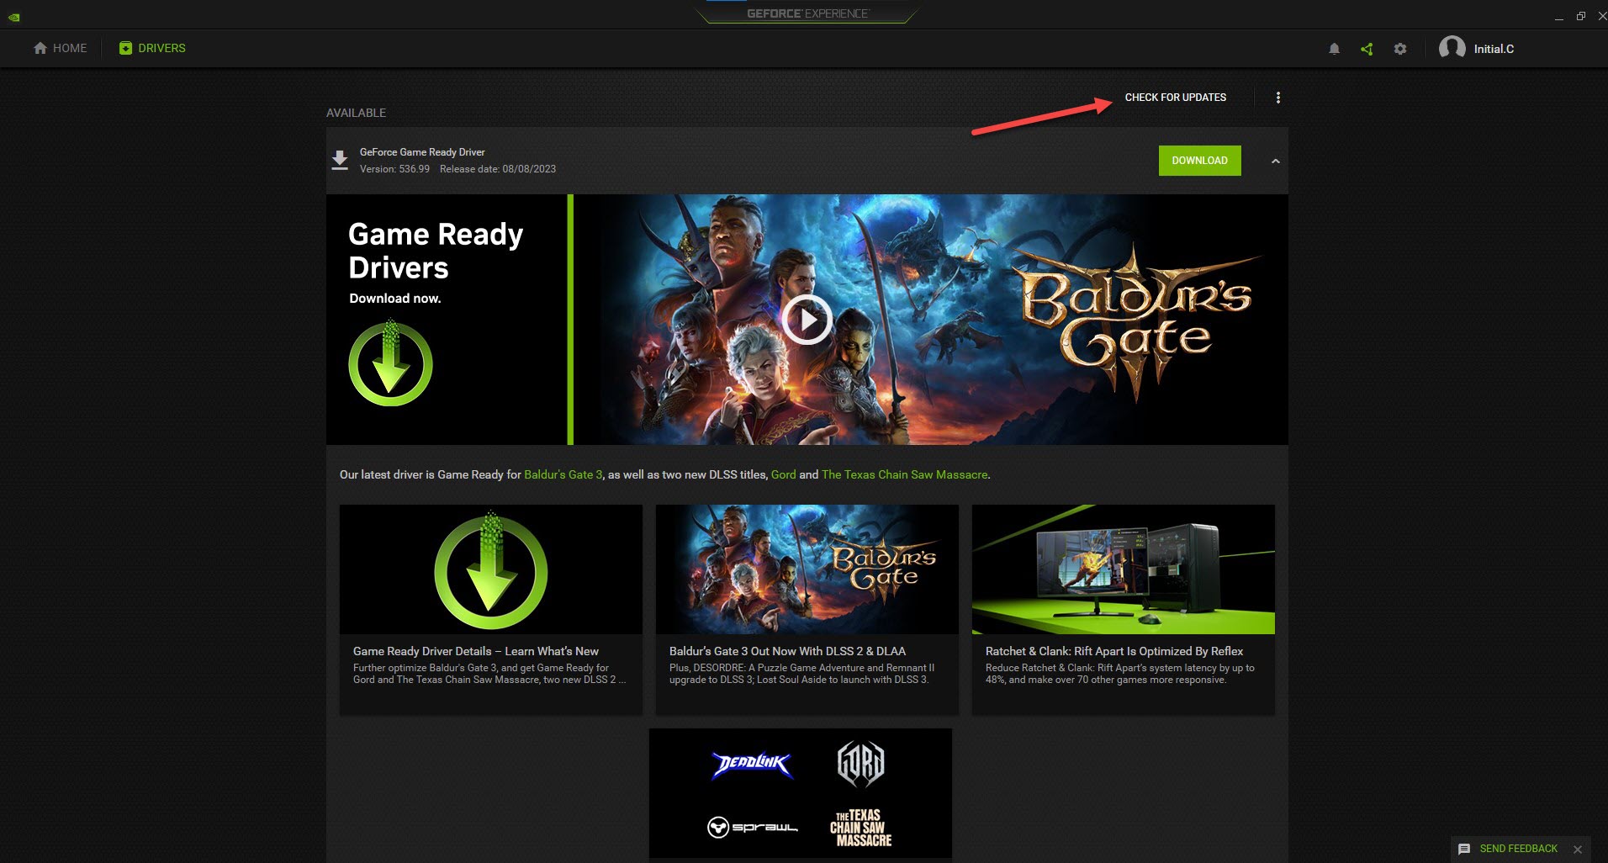This screenshot has width=1608, height=863.
Task: Click the Deadlink logo
Action: point(752,765)
